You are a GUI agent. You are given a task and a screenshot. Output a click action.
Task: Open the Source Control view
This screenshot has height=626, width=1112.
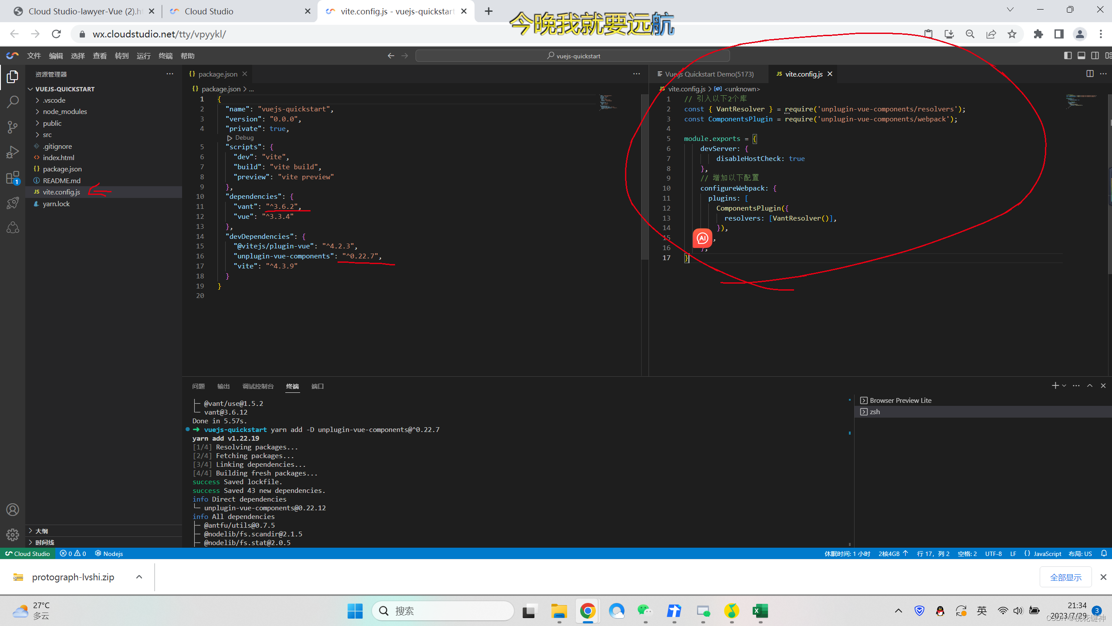[x=13, y=127]
